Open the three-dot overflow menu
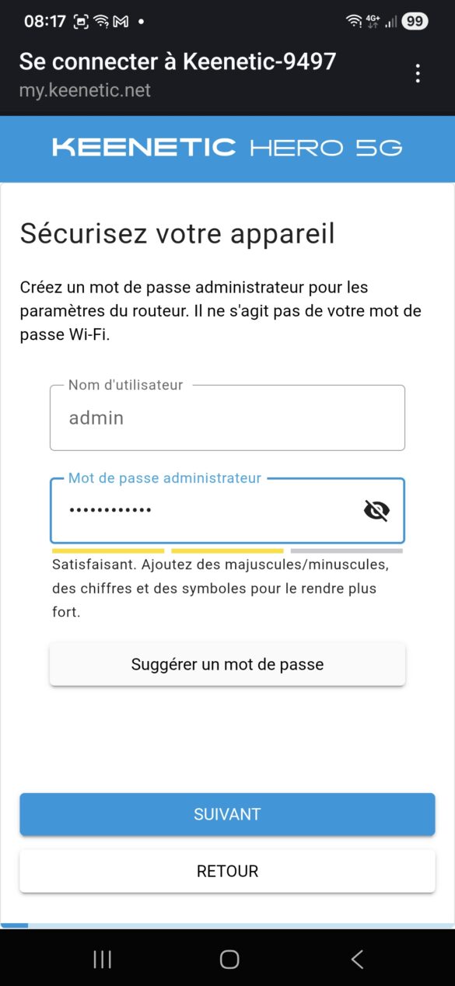 [x=418, y=74]
